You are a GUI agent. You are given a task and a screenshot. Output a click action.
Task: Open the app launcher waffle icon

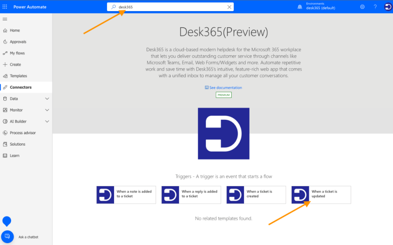pyautogui.click(x=5, y=7)
